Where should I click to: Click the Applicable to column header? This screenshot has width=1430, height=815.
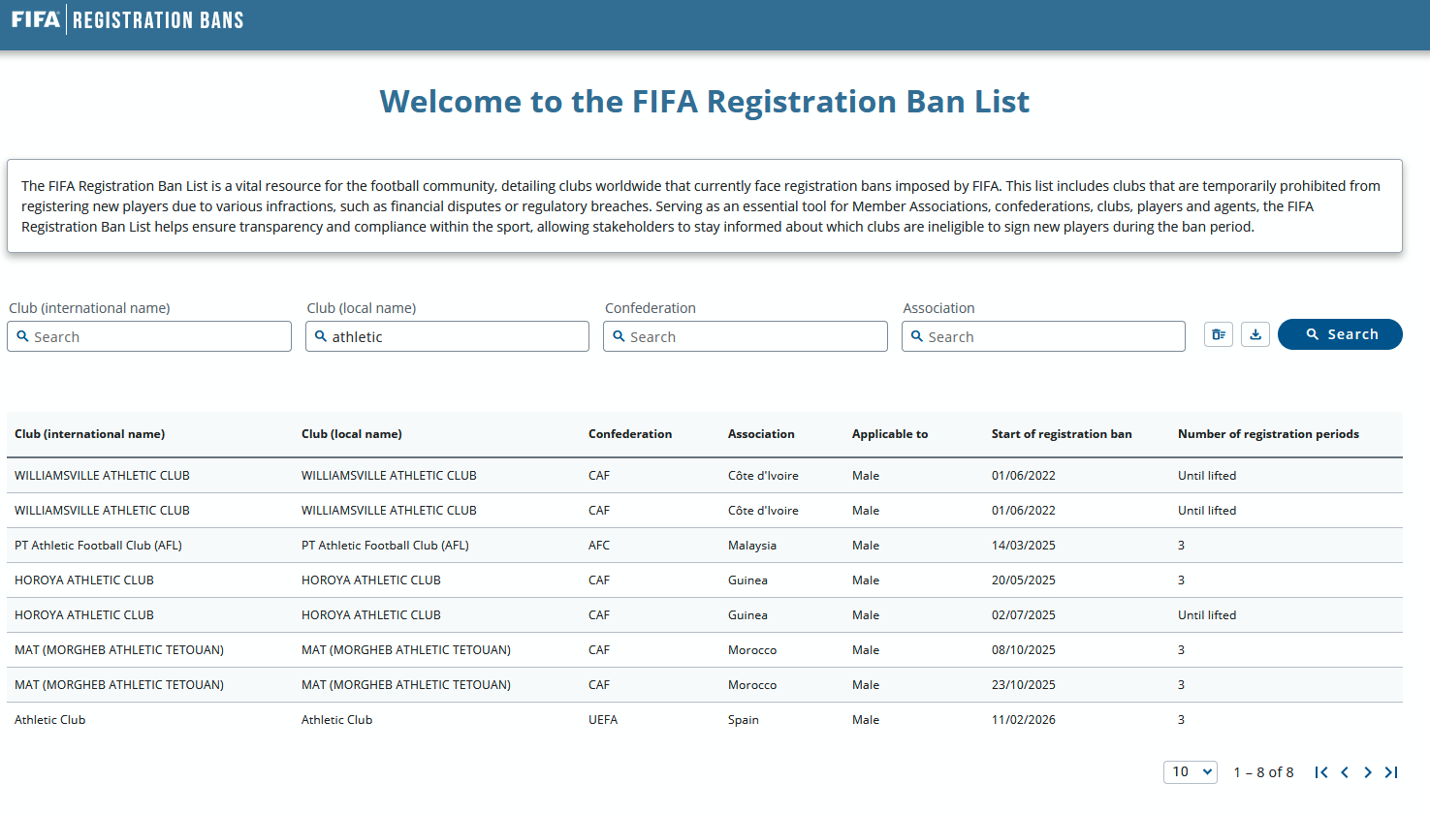click(x=889, y=434)
